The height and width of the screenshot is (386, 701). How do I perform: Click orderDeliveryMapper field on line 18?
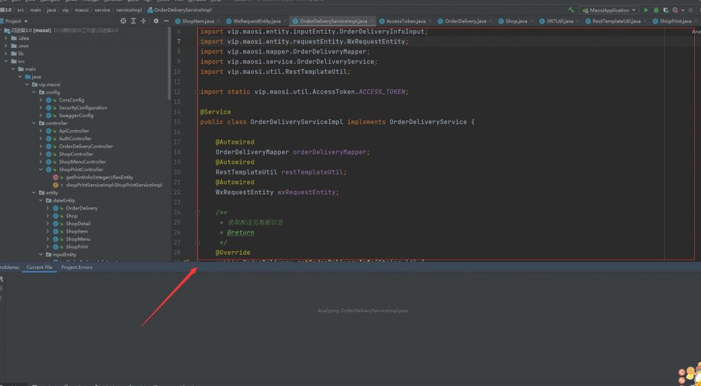(x=330, y=153)
